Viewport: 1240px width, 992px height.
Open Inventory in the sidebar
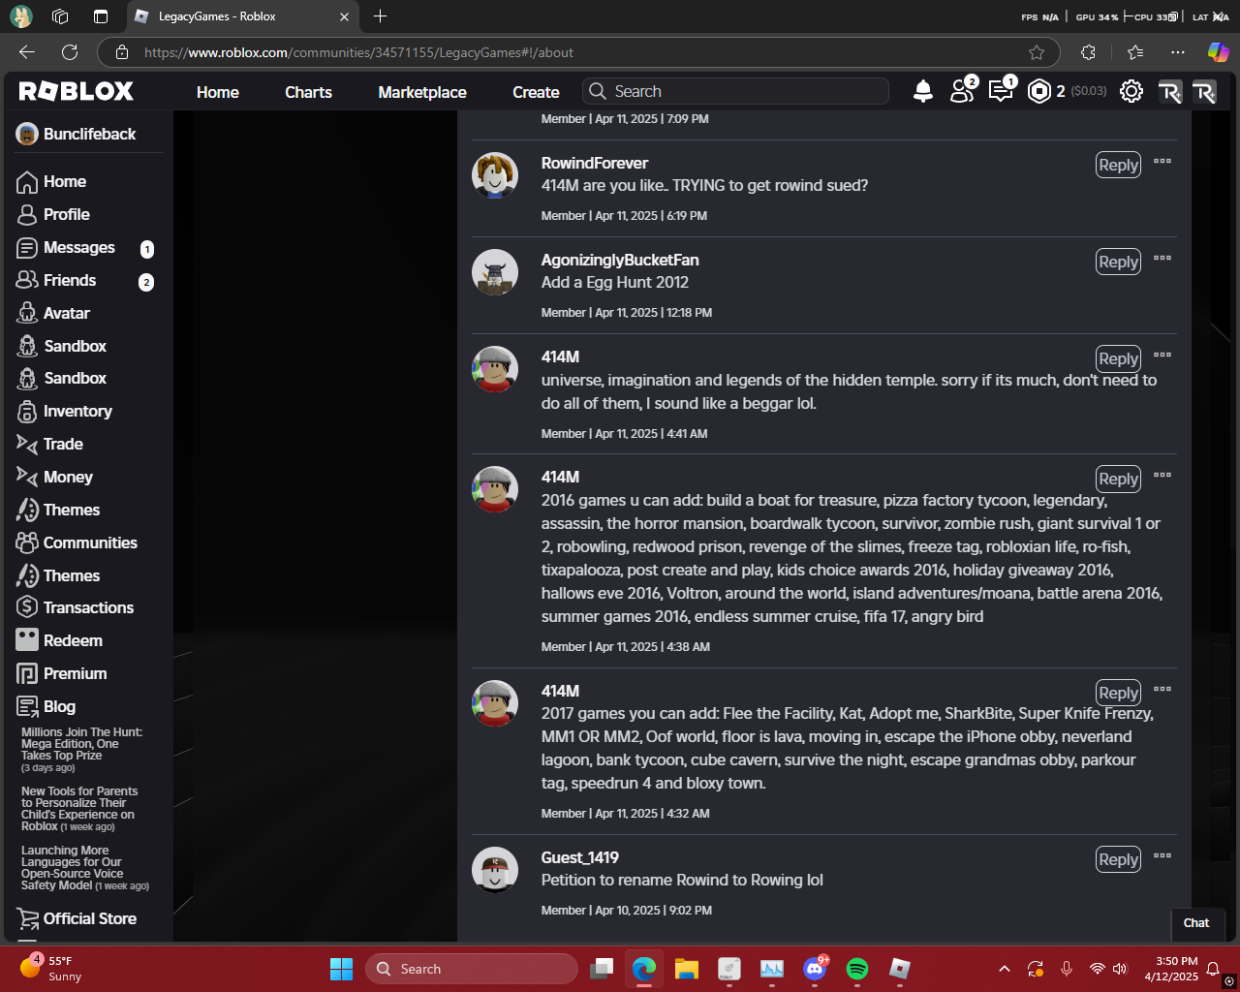point(77,412)
